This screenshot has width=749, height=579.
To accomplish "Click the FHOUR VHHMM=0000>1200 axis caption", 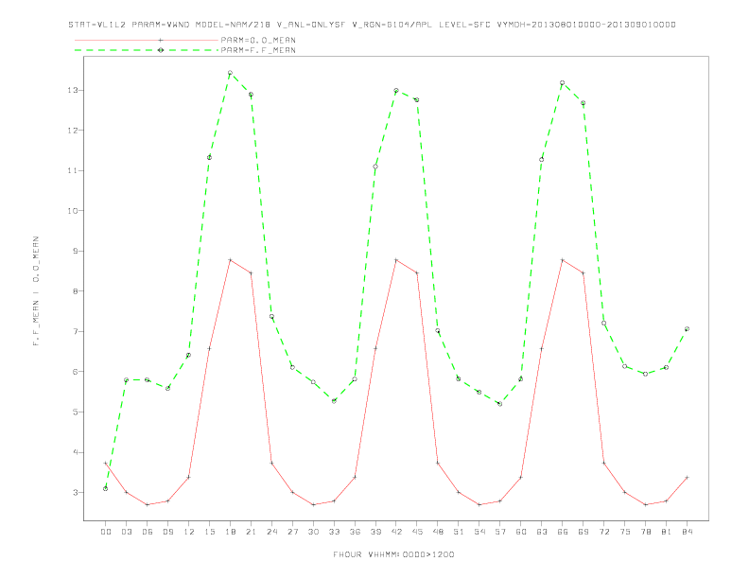I will click(x=393, y=554).
